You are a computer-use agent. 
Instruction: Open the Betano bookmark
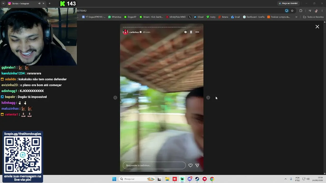coord(223,17)
